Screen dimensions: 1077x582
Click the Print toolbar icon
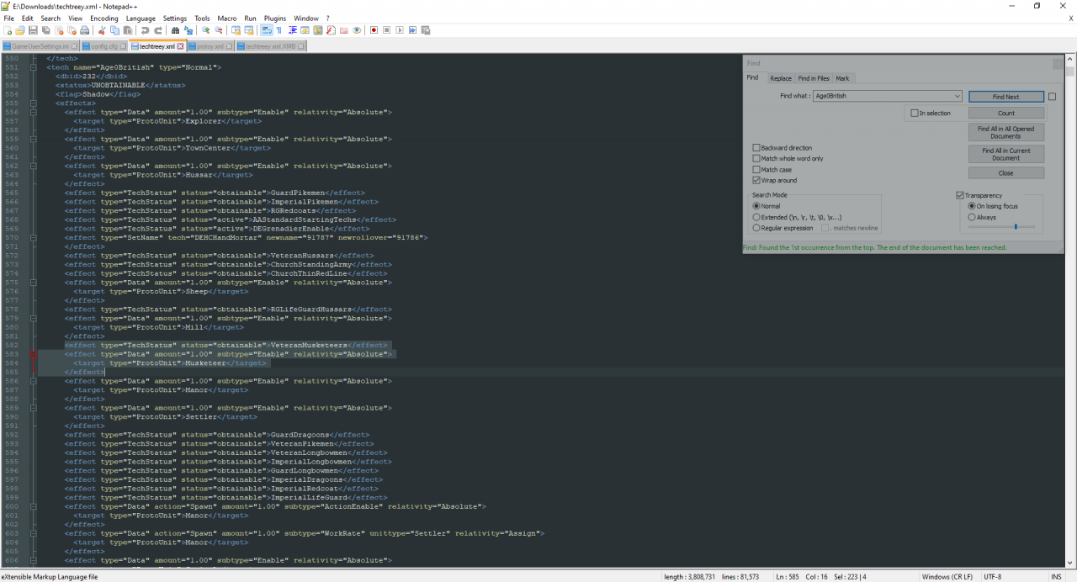point(84,30)
